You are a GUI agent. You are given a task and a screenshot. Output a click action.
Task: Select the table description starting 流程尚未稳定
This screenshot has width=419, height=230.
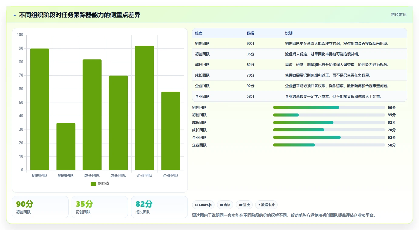[x=323, y=54]
